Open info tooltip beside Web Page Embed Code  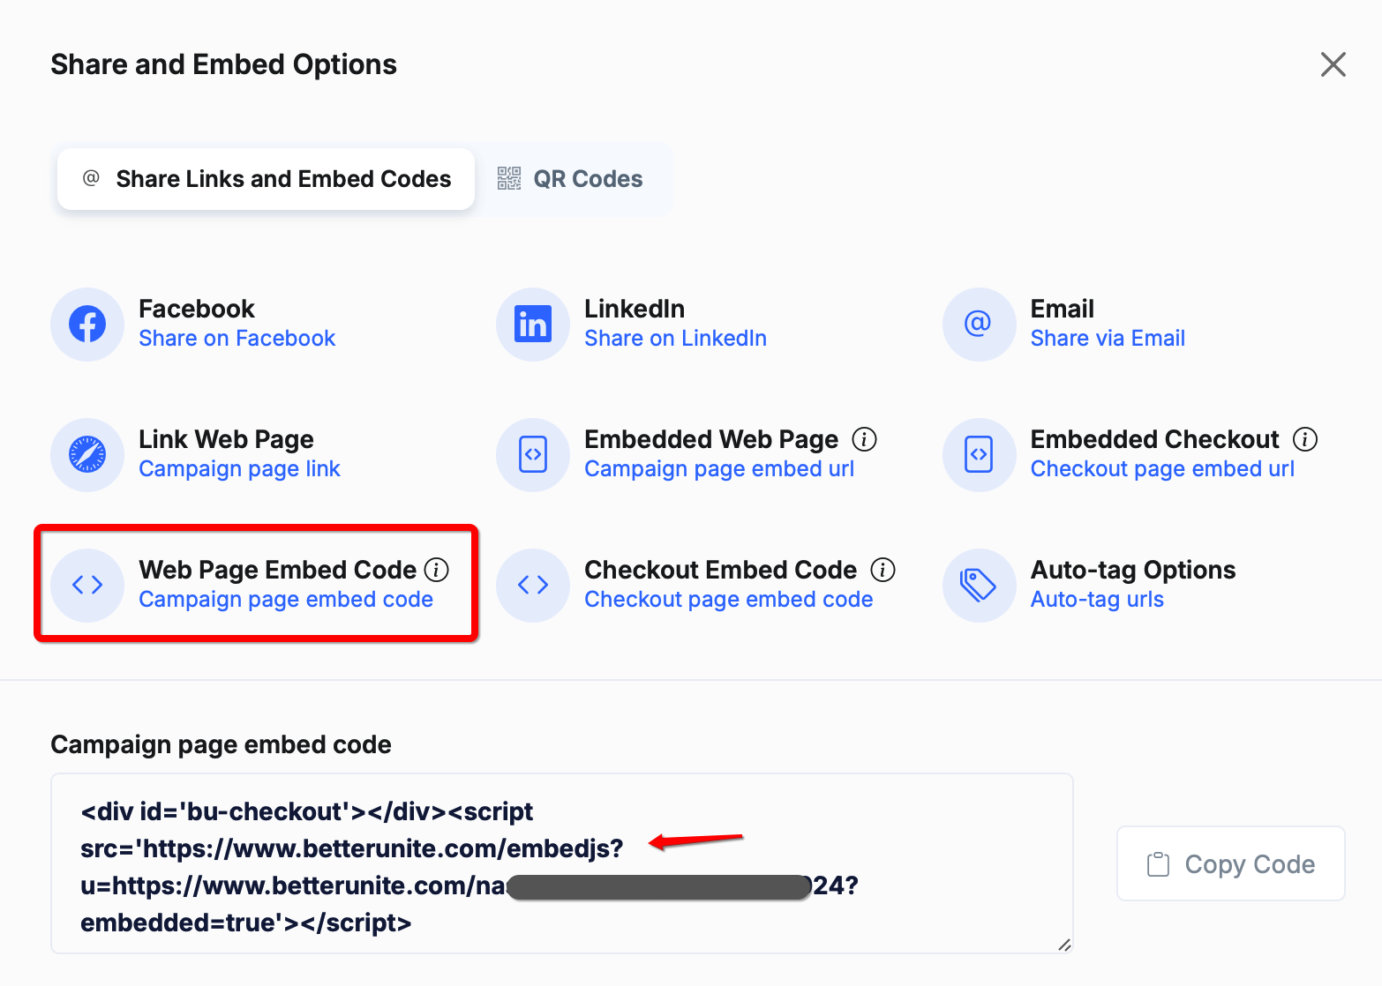[x=437, y=570]
